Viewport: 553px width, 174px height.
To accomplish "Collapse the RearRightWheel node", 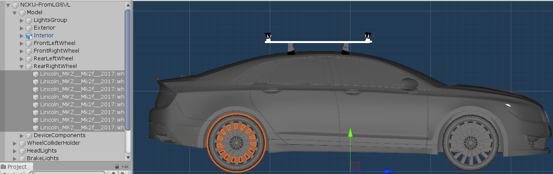I will point(22,66).
